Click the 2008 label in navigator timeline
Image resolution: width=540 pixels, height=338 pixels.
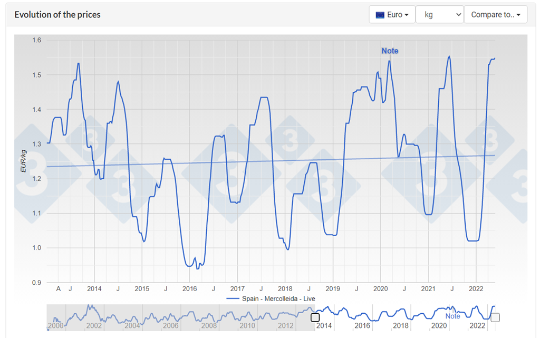click(209, 326)
